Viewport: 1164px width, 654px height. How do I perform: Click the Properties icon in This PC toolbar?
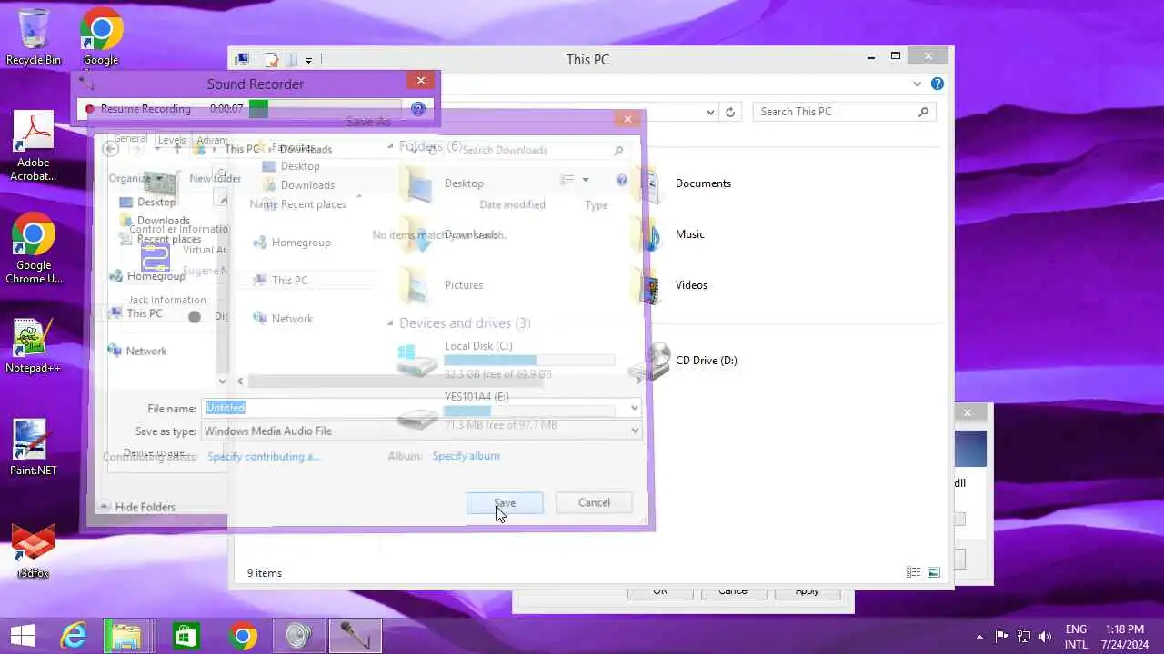(x=271, y=60)
